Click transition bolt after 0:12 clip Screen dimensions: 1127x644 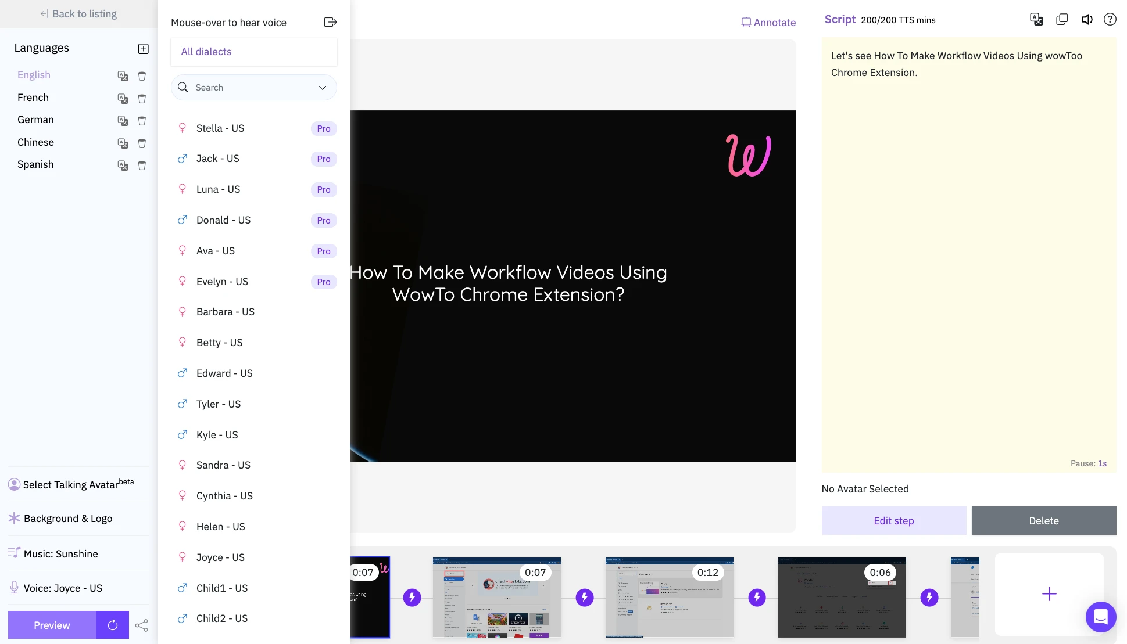(757, 597)
